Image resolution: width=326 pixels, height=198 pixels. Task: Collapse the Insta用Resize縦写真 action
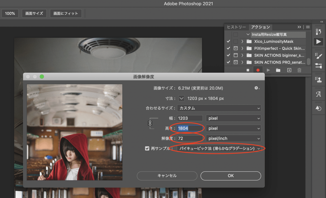click(x=248, y=35)
